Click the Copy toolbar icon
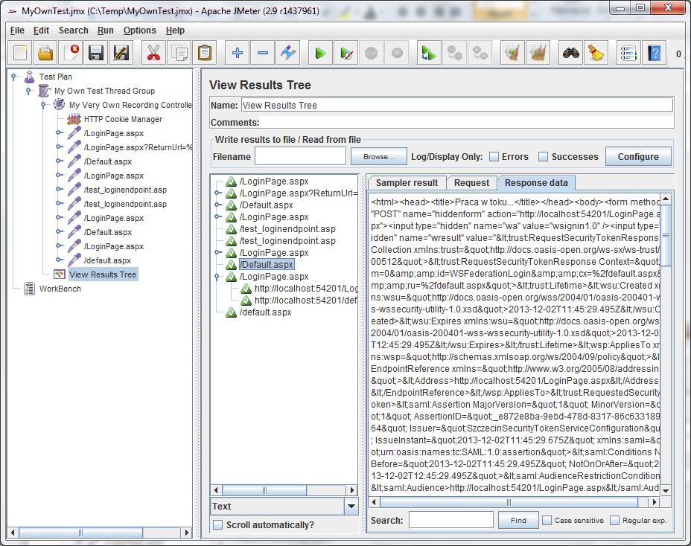The width and height of the screenshot is (691, 546). 179,54
